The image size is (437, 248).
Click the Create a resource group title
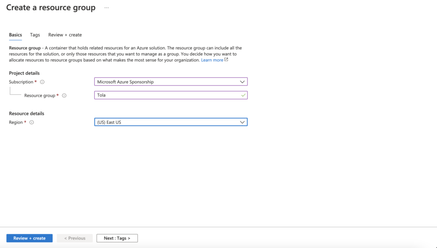pyautogui.click(x=51, y=8)
